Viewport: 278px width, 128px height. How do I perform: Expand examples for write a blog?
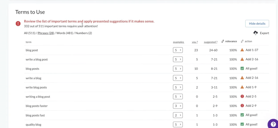click(178, 78)
